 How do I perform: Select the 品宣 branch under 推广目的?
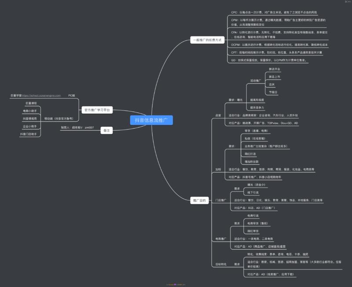[x=218, y=115]
